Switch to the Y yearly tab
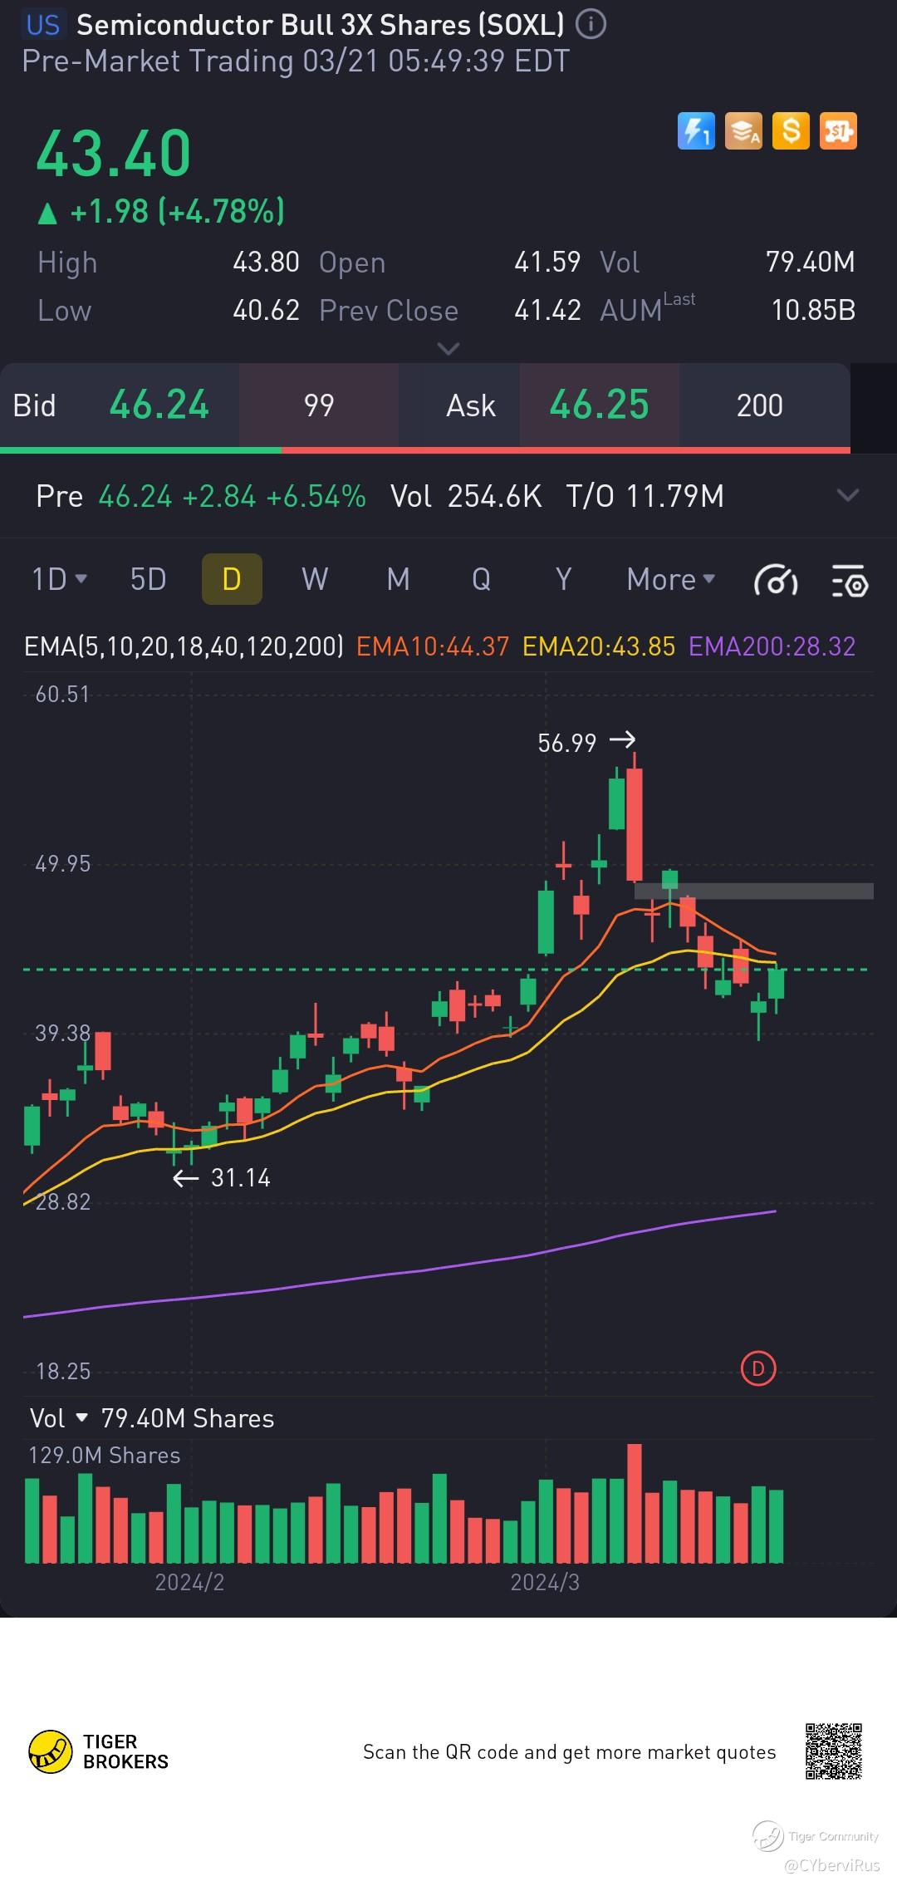The image size is (897, 1886). click(563, 579)
